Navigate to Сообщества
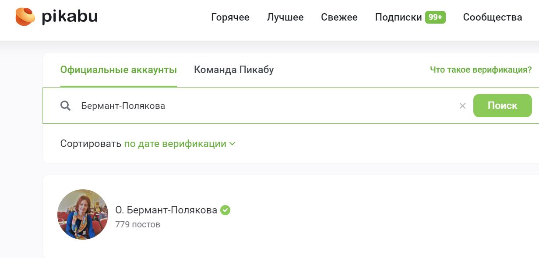The height and width of the screenshot is (258, 539). pos(492,17)
